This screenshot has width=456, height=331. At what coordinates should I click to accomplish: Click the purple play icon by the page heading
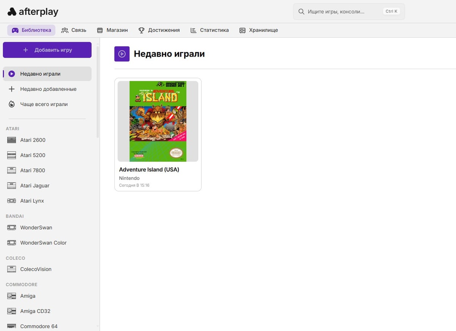point(122,54)
